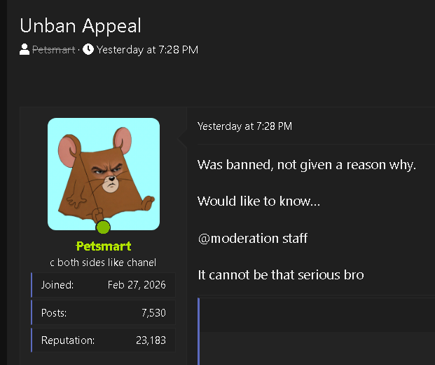Click the Posts count 7,530

tap(153, 313)
